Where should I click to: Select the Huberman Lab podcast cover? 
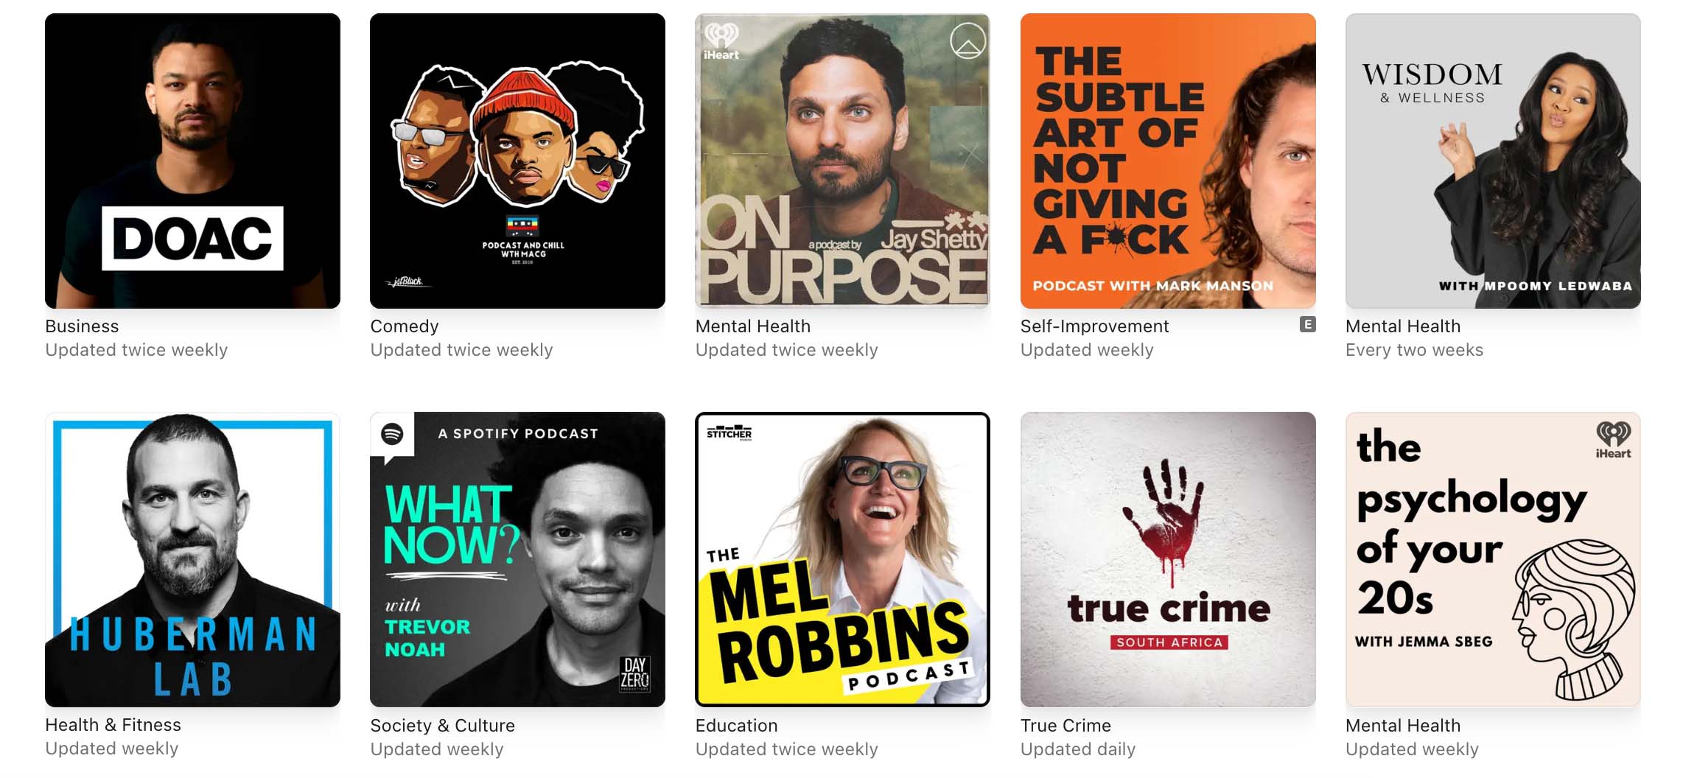point(192,559)
